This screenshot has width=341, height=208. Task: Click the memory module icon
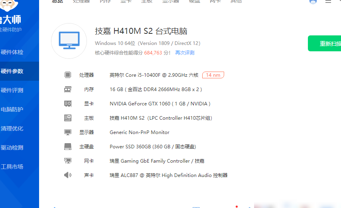tap(68, 89)
